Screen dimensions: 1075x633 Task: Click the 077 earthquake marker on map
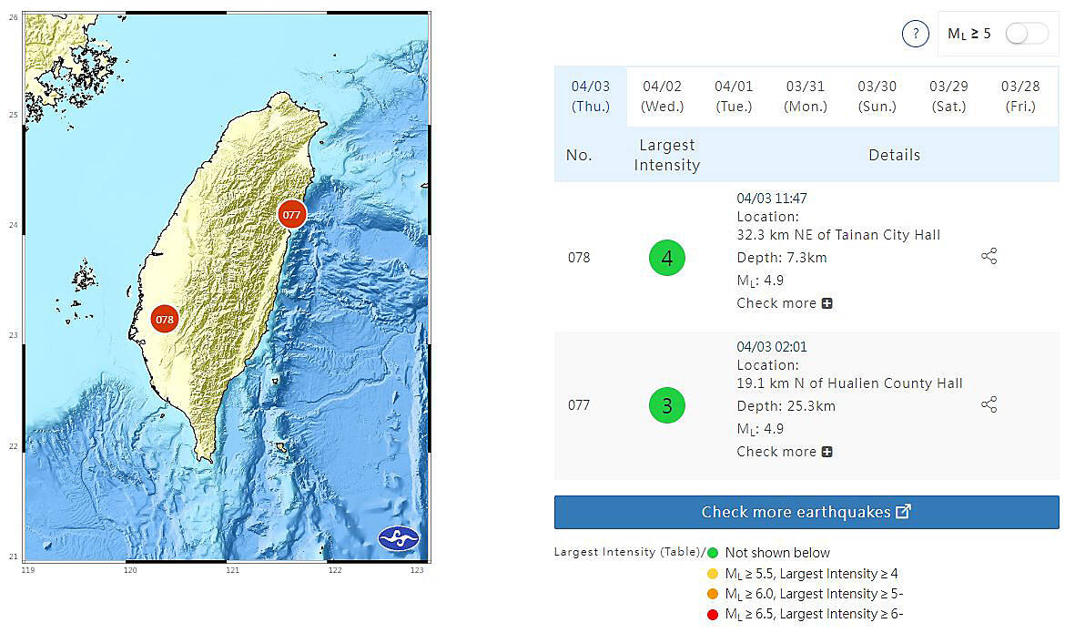291,215
